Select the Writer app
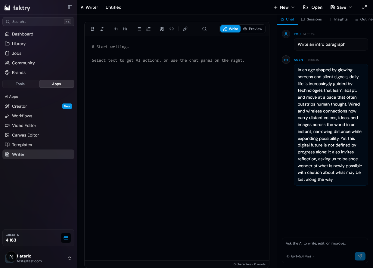The height and width of the screenshot is (268, 373). 38,154
